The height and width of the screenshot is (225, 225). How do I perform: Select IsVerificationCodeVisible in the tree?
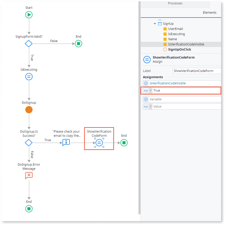coord(186,44)
